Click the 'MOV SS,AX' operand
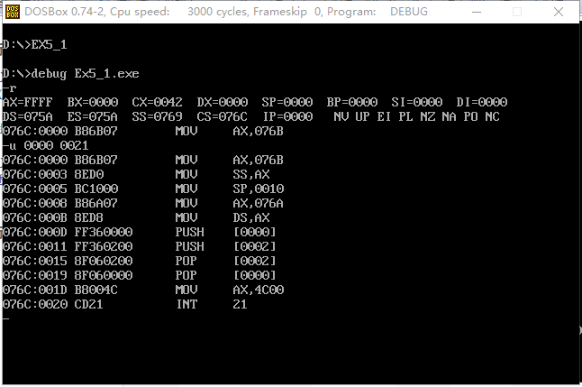Screen dimensions: 582x387 tap(251, 174)
